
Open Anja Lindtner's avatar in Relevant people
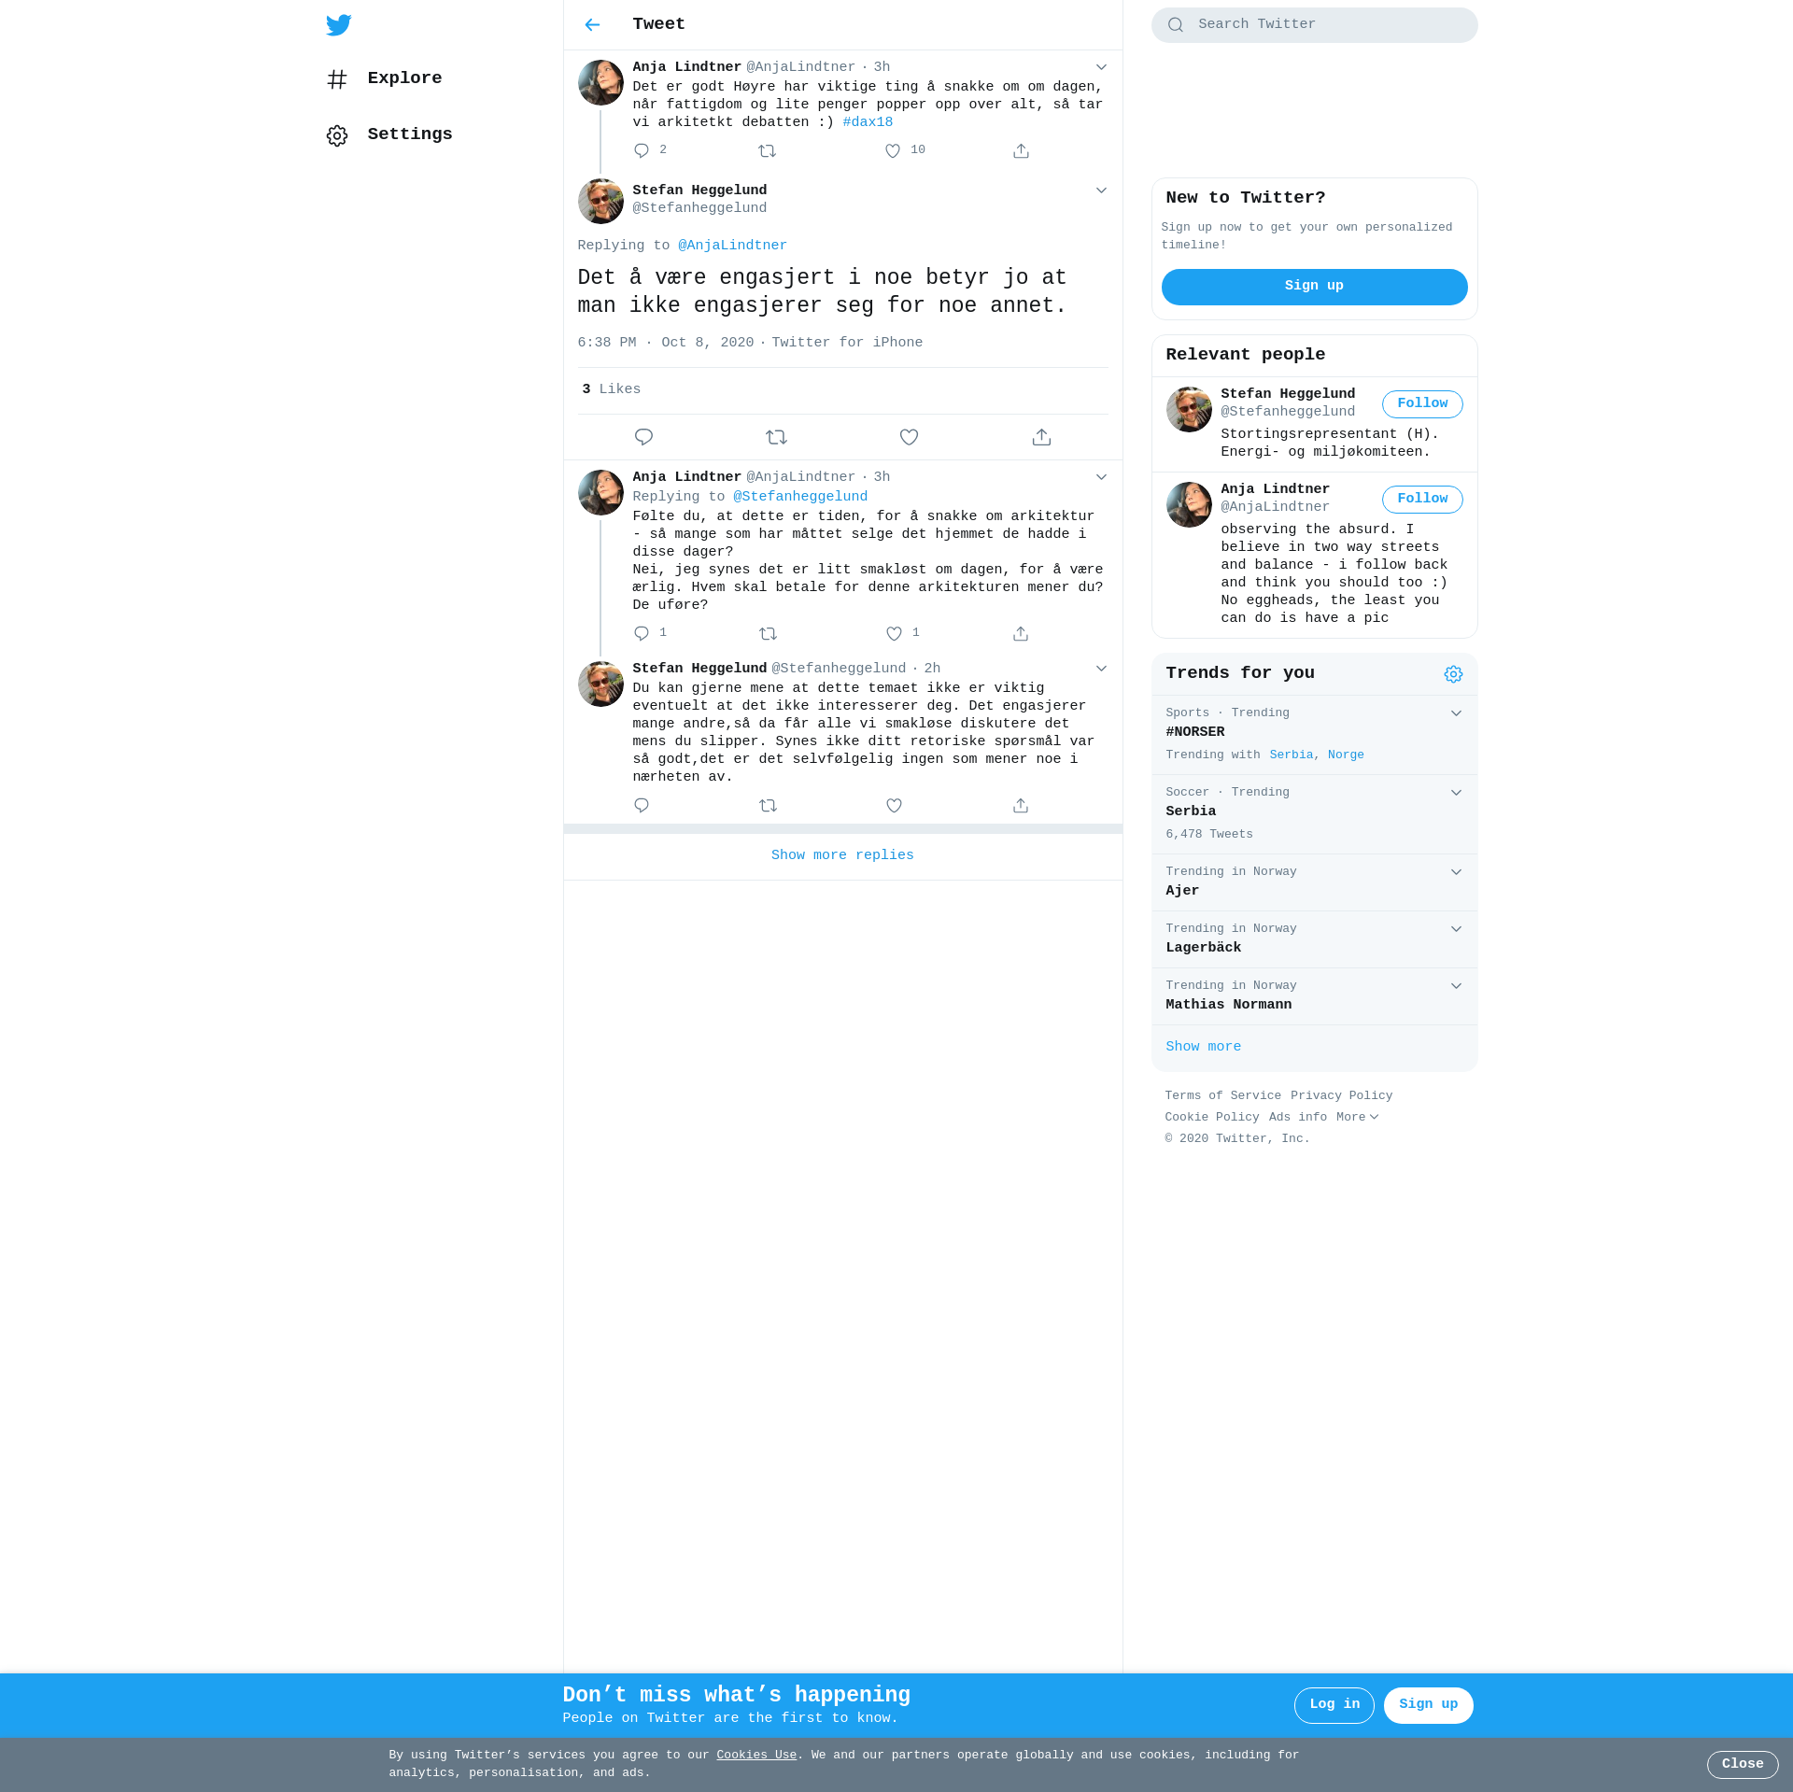coord(1189,505)
